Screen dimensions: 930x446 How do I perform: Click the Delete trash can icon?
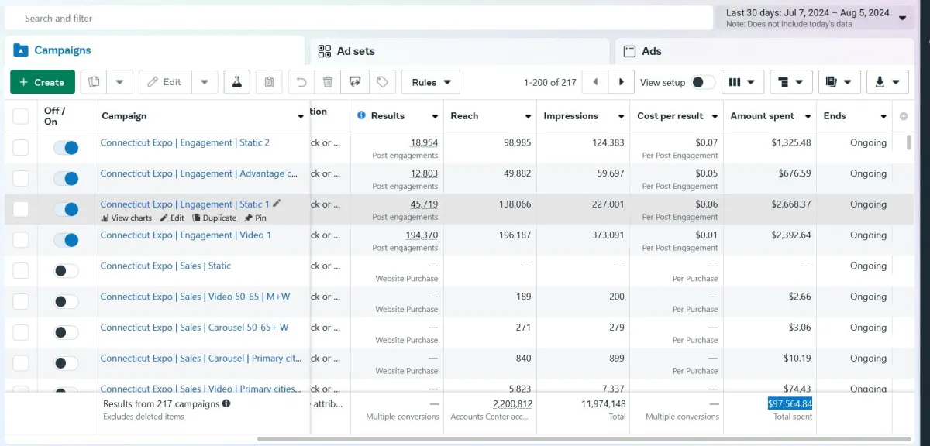[328, 82]
